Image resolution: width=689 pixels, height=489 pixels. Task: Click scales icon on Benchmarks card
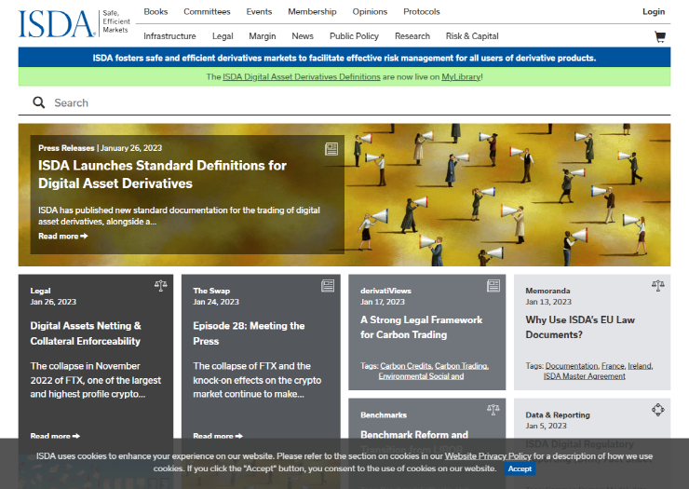tap(493, 409)
